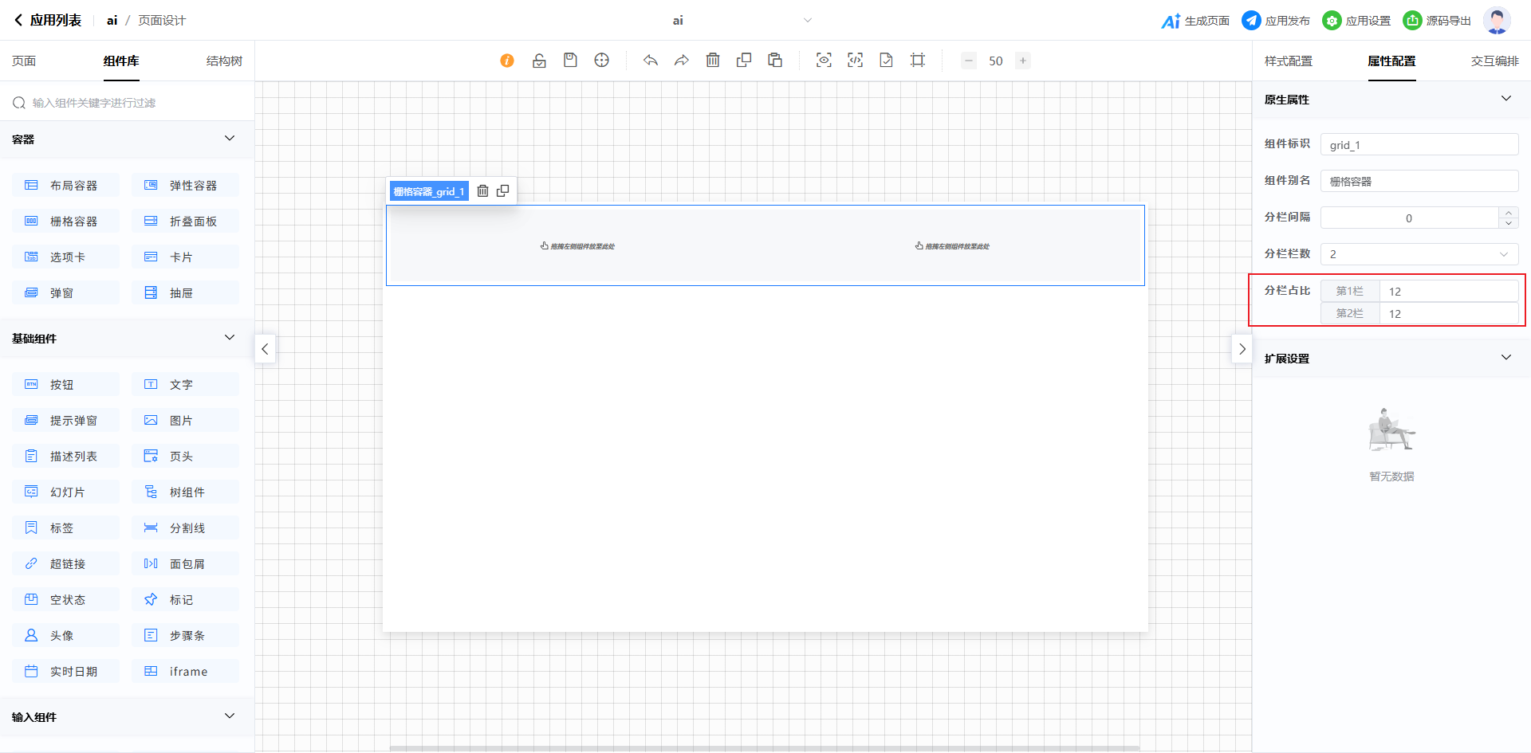Click the trash delete icon in top toolbar
The width and height of the screenshot is (1531, 753).
tap(713, 61)
